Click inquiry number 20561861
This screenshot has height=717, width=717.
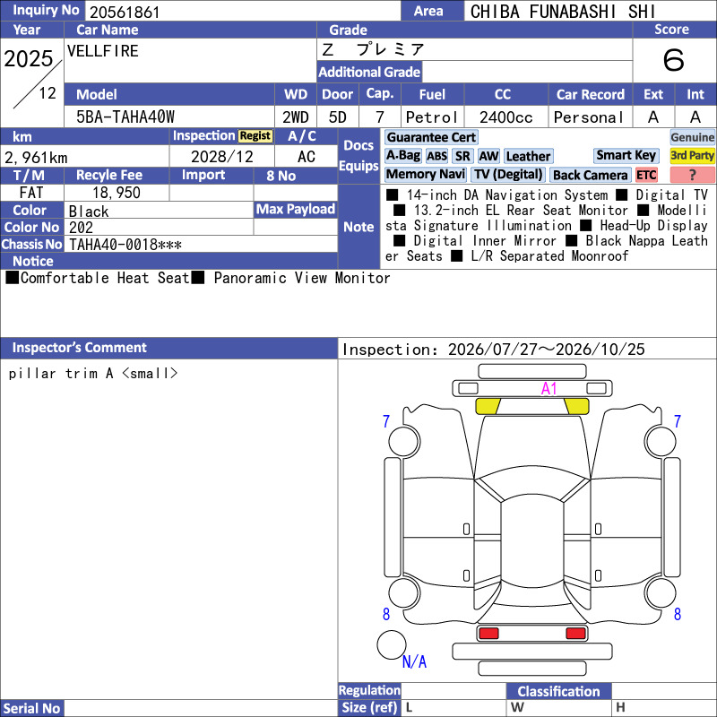(x=125, y=12)
